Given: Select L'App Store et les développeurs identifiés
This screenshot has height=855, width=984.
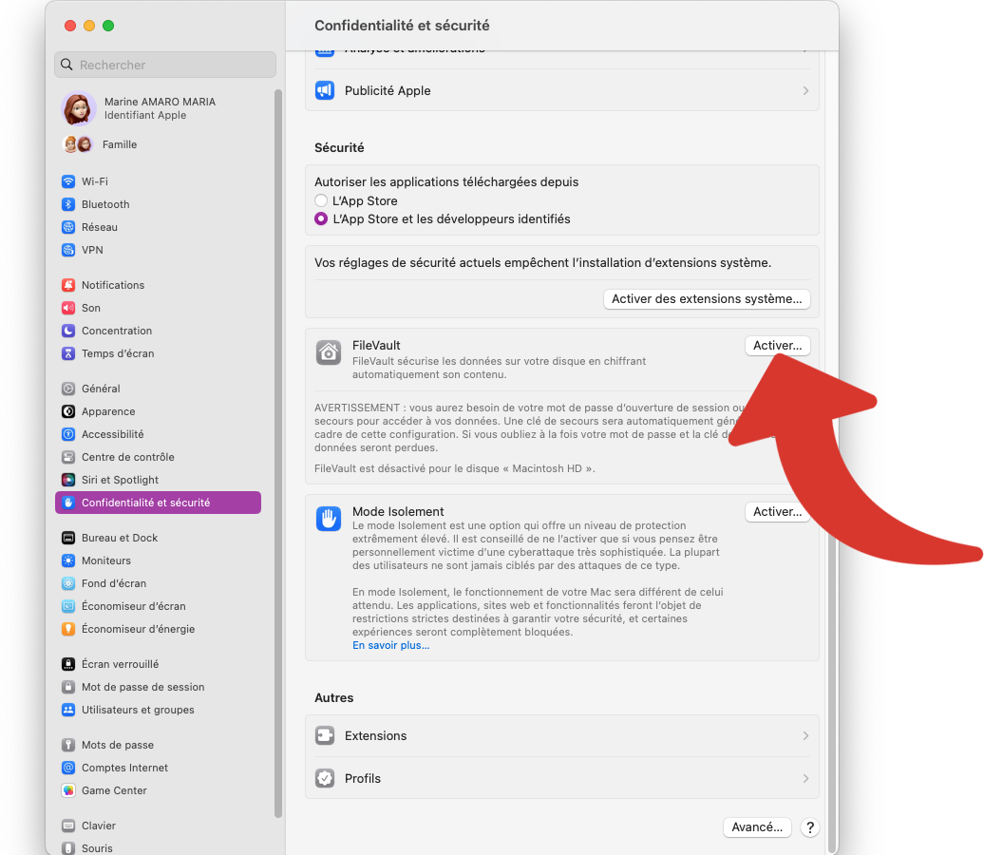Looking at the screenshot, I should point(321,219).
